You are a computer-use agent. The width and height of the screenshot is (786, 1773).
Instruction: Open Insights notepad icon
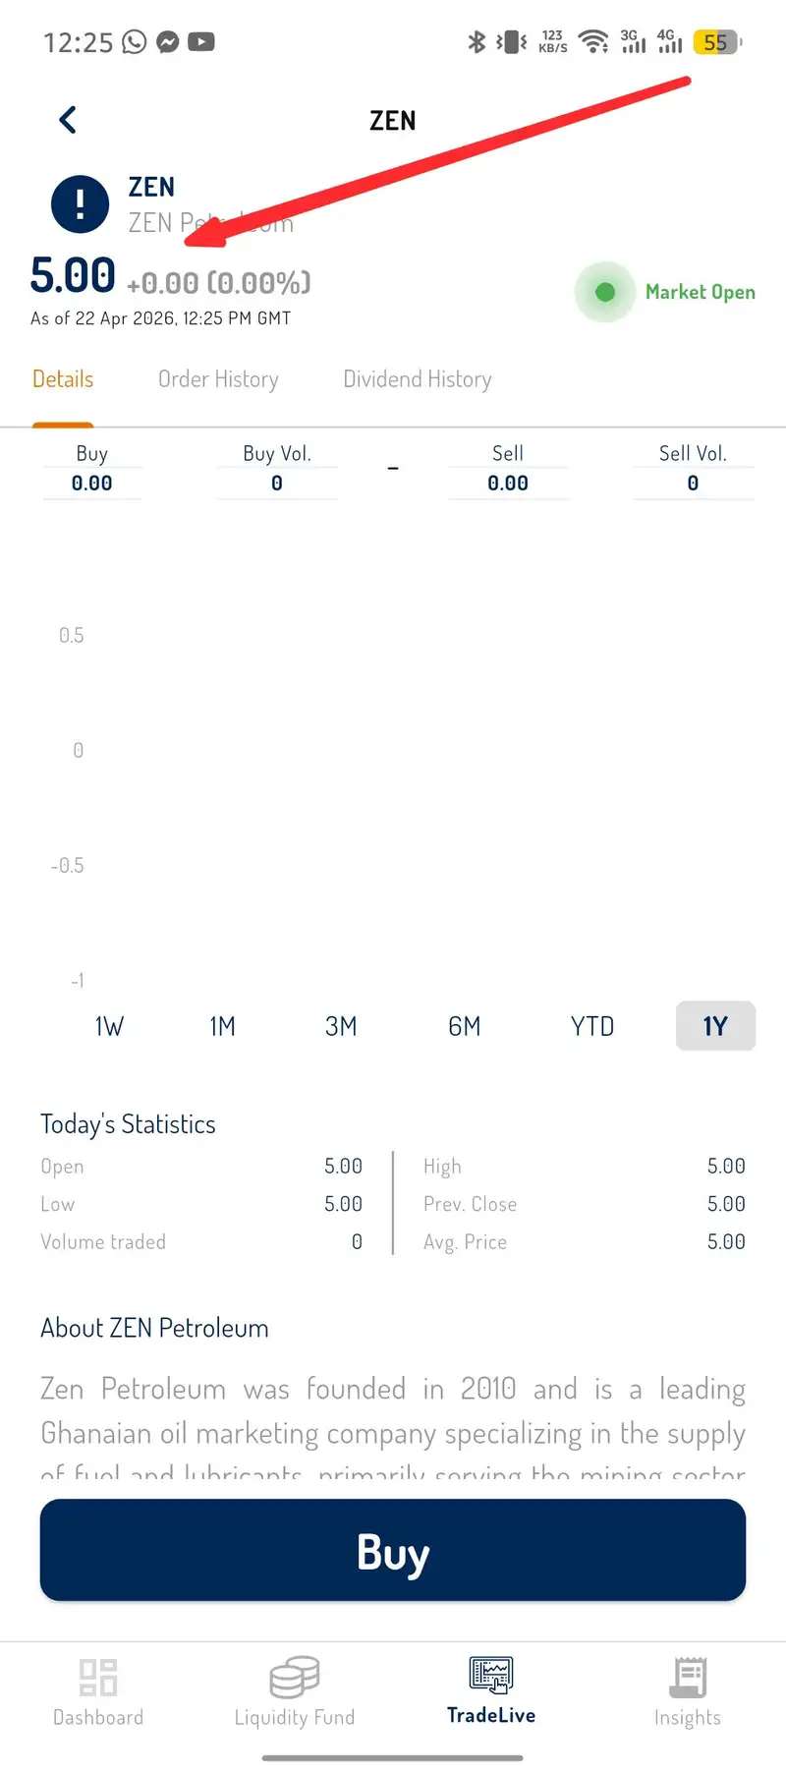688,1677
